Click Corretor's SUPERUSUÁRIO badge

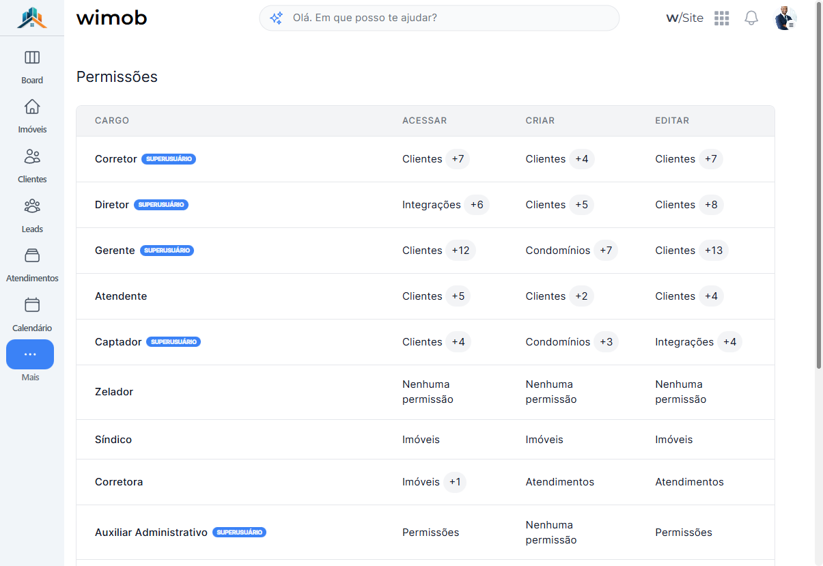click(169, 159)
